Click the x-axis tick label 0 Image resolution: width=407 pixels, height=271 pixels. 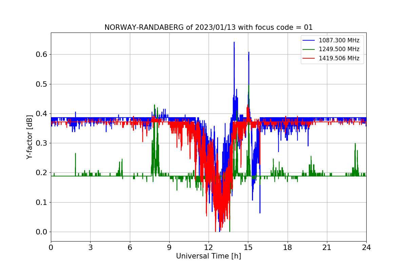pos(51,248)
